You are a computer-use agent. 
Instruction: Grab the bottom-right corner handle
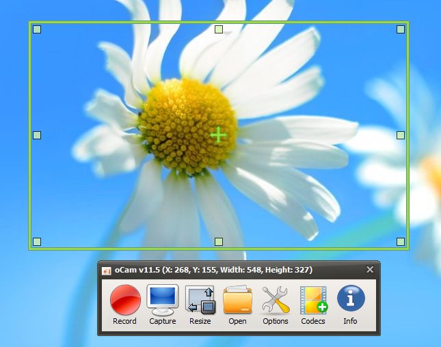coord(401,241)
